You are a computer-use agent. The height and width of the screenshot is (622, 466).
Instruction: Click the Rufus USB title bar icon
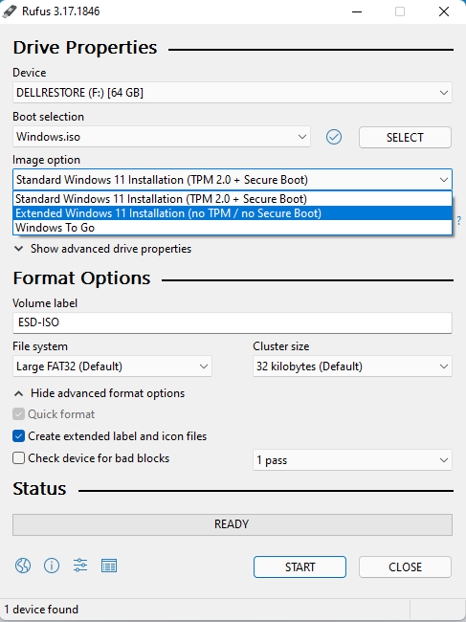point(10,11)
